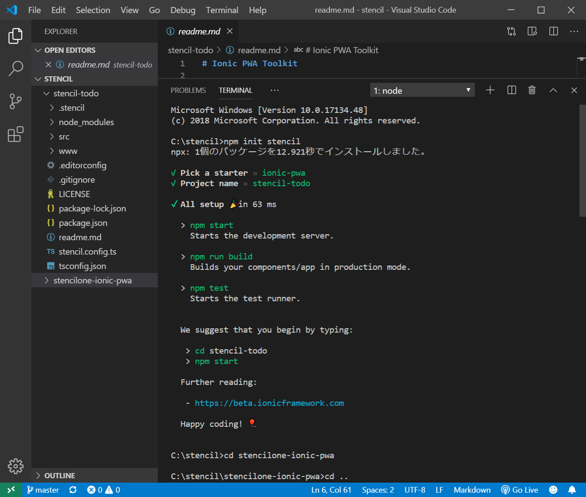
Task: Switch to the PROBLEMS tab
Action: 188,90
